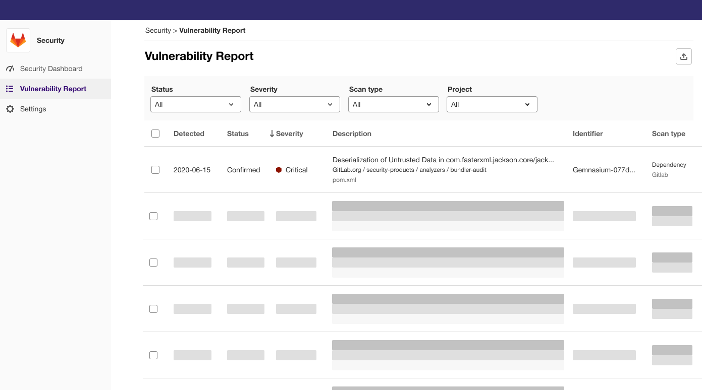The image size is (702, 390).
Task: Click the Detected column header
Action: pos(189,134)
